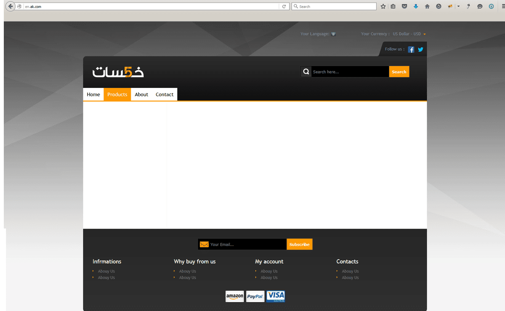Open the Facebook follow icon
This screenshot has height=311, width=505.
[x=411, y=49]
